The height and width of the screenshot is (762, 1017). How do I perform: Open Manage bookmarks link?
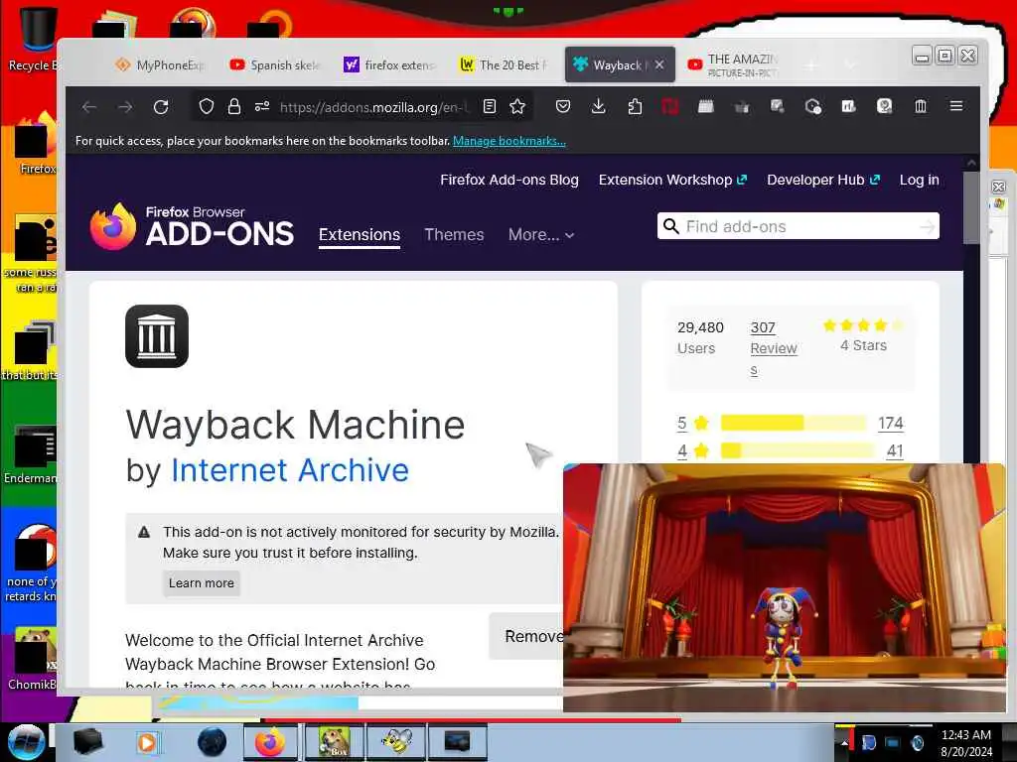tap(509, 141)
